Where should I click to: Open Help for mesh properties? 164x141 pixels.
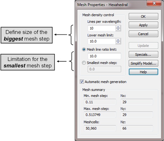pos(143,72)
